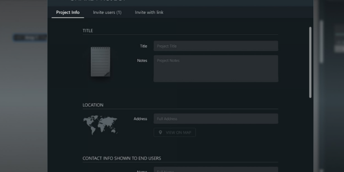Image resolution: width=344 pixels, height=172 pixels.
Task: Click the LOCATION section heading
Action: [93, 105]
